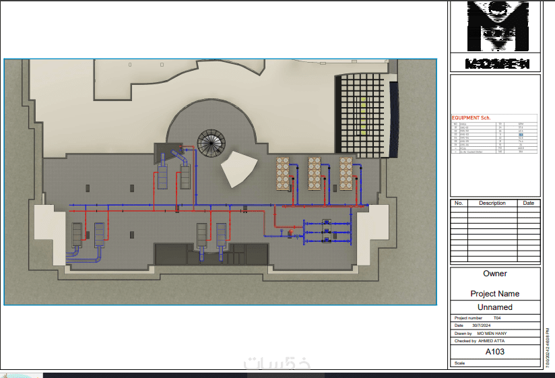Image resolution: width=555 pixels, height=378 pixels.
Task: Click the "Project Name" title block text
Action: pos(495,294)
